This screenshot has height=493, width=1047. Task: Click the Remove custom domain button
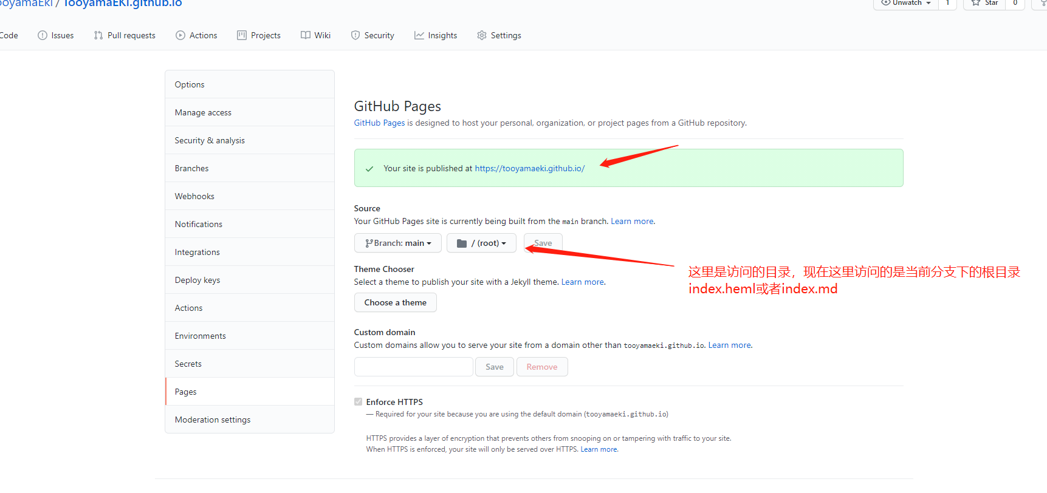(x=542, y=367)
